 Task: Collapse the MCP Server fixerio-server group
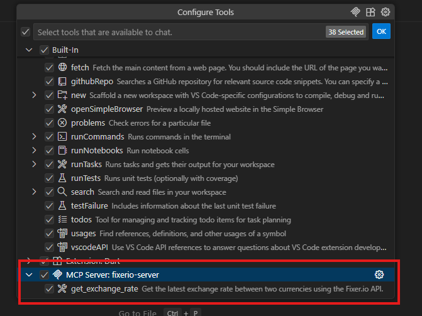pyautogui.click(x=28, y=275)
